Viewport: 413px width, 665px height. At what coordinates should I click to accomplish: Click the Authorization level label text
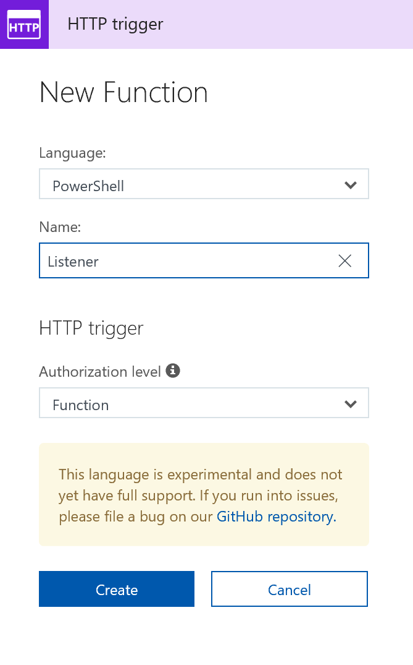pyautogui.click(x=100, y=371)
